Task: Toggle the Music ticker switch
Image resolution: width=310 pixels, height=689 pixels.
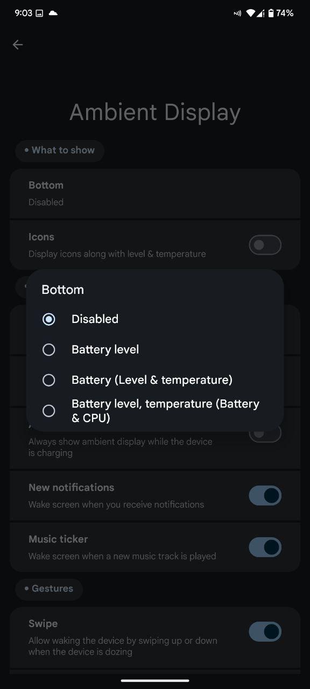Action: [x=265, y=547]
